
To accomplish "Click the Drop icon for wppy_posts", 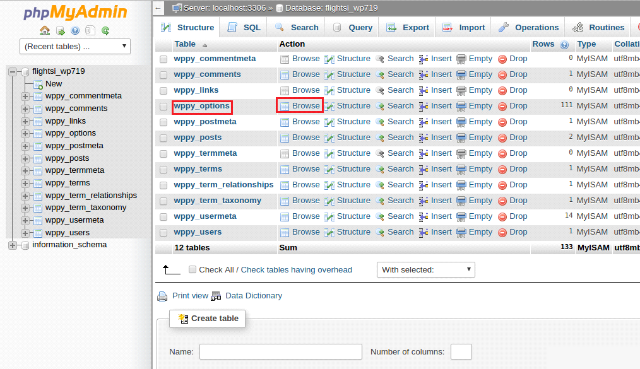I will click(502, 138).
